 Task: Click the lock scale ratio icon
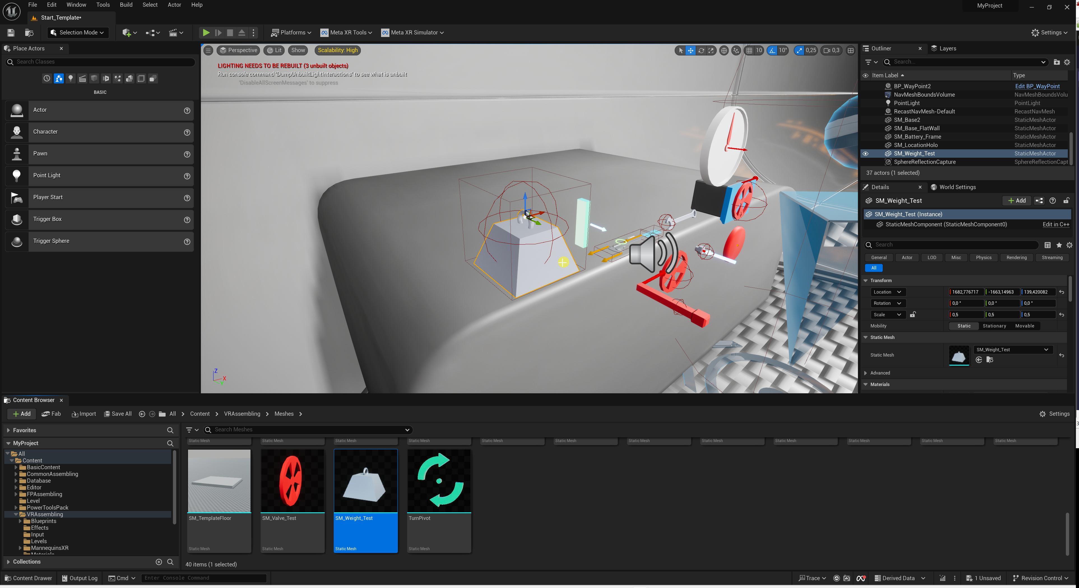coord(913,315)
